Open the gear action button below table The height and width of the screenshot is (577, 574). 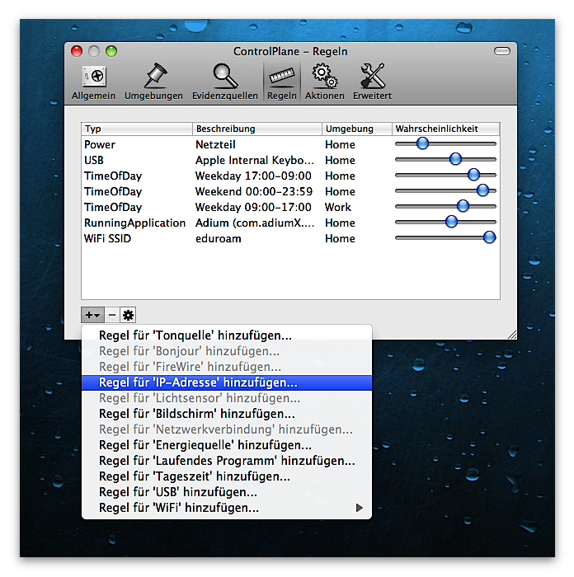tap(128, 315)
